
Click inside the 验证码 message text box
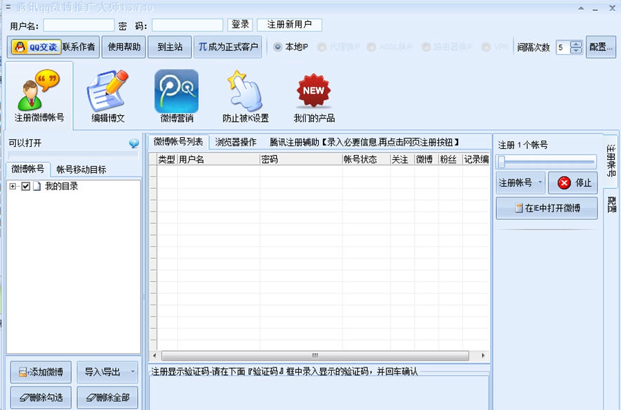click(x=319, y=393)
